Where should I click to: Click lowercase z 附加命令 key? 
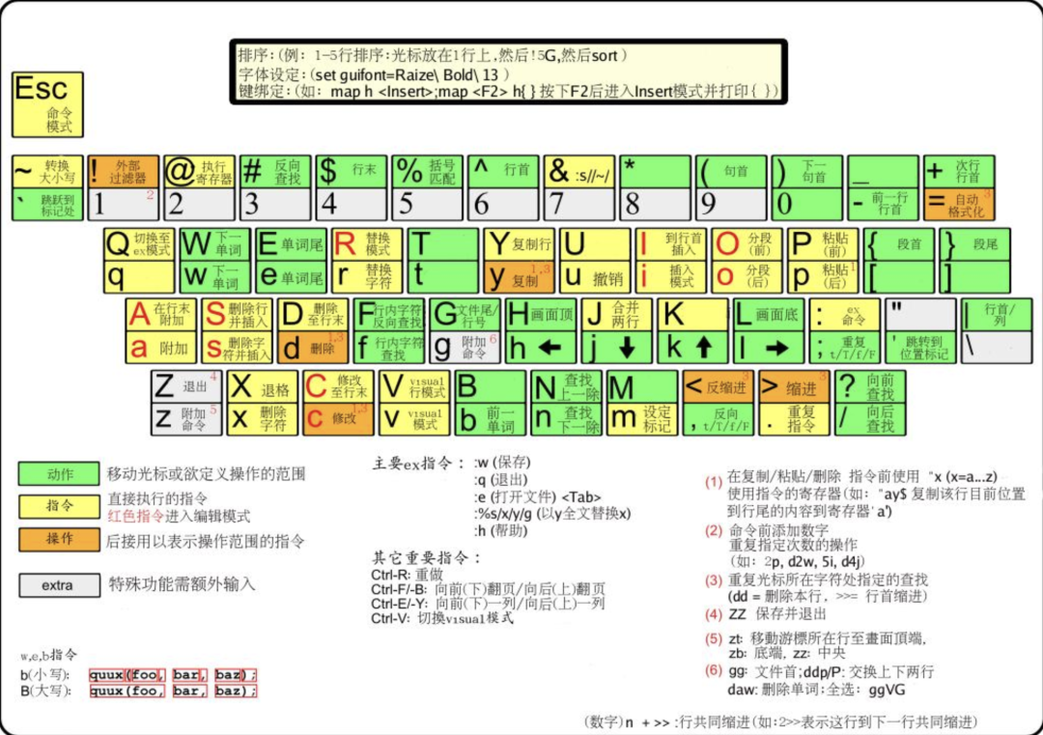pyautogui.click(x=186, y=420)
